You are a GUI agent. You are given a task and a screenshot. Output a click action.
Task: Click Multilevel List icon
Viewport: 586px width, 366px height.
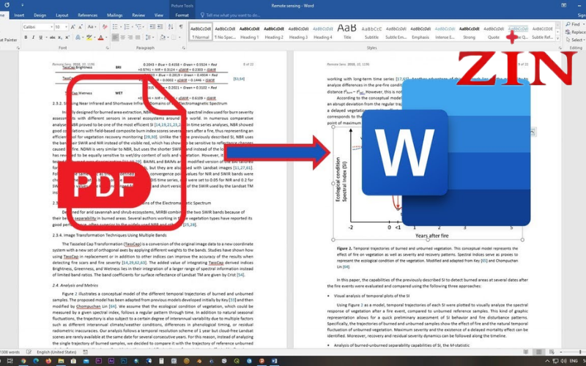click(139, 27)
